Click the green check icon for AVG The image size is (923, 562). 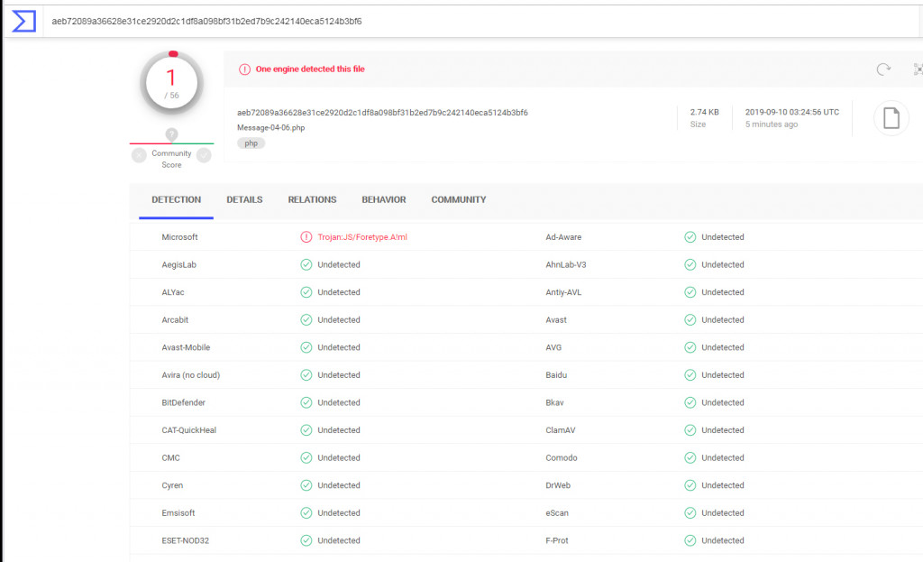point(690,347)
